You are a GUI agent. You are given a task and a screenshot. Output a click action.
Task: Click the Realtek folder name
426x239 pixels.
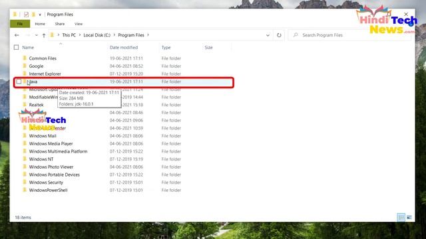point(36,105)
